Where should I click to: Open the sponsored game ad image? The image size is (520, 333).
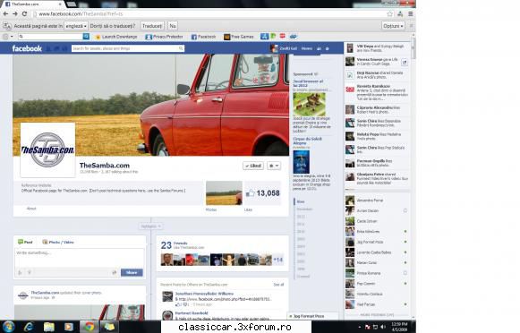[x=309, y=104]
